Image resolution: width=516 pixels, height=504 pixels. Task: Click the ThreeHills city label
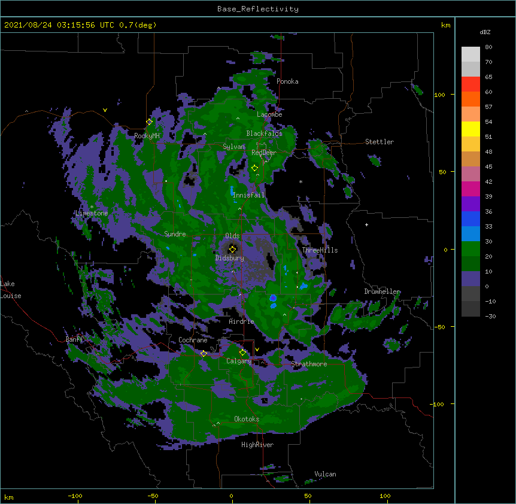tap(320, 250)
